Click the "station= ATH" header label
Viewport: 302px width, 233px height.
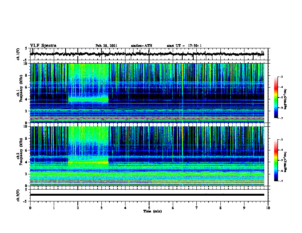(x=141, y=46)
